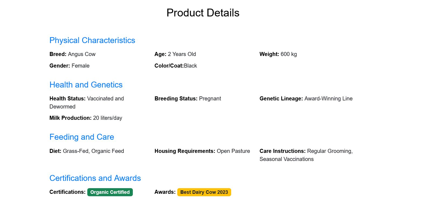Click the Color/Coat: Black entry
430x207 pixels.
point(176,66)
